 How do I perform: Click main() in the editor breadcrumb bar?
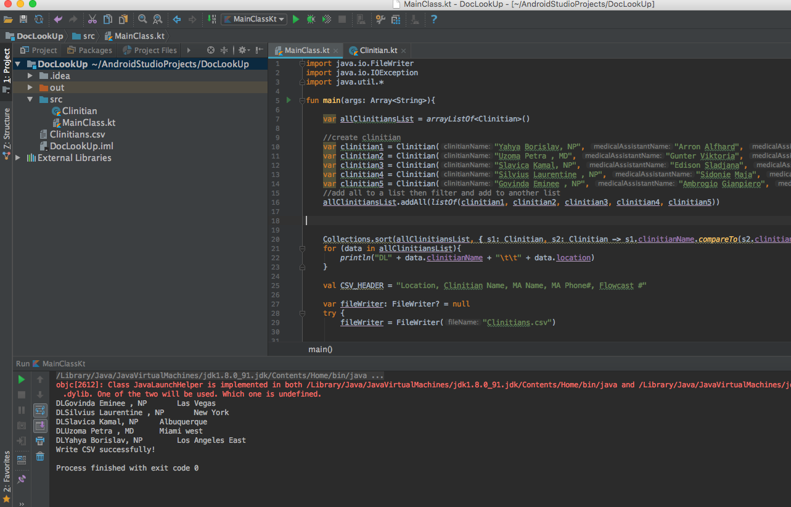pyautogui.click(x=320, y=349)
